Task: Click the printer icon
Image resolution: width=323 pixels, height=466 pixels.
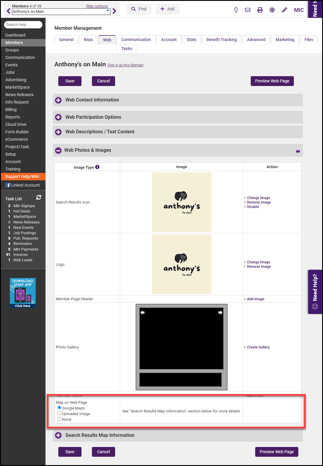Action: [260, 10]
